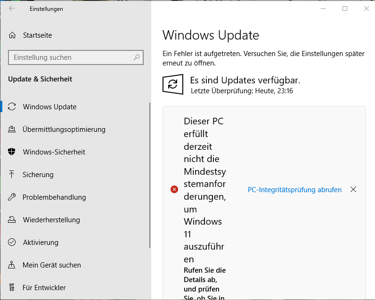
Task: Click the sidebar vertical scrollbar
Action: click(x=150, y=176)
